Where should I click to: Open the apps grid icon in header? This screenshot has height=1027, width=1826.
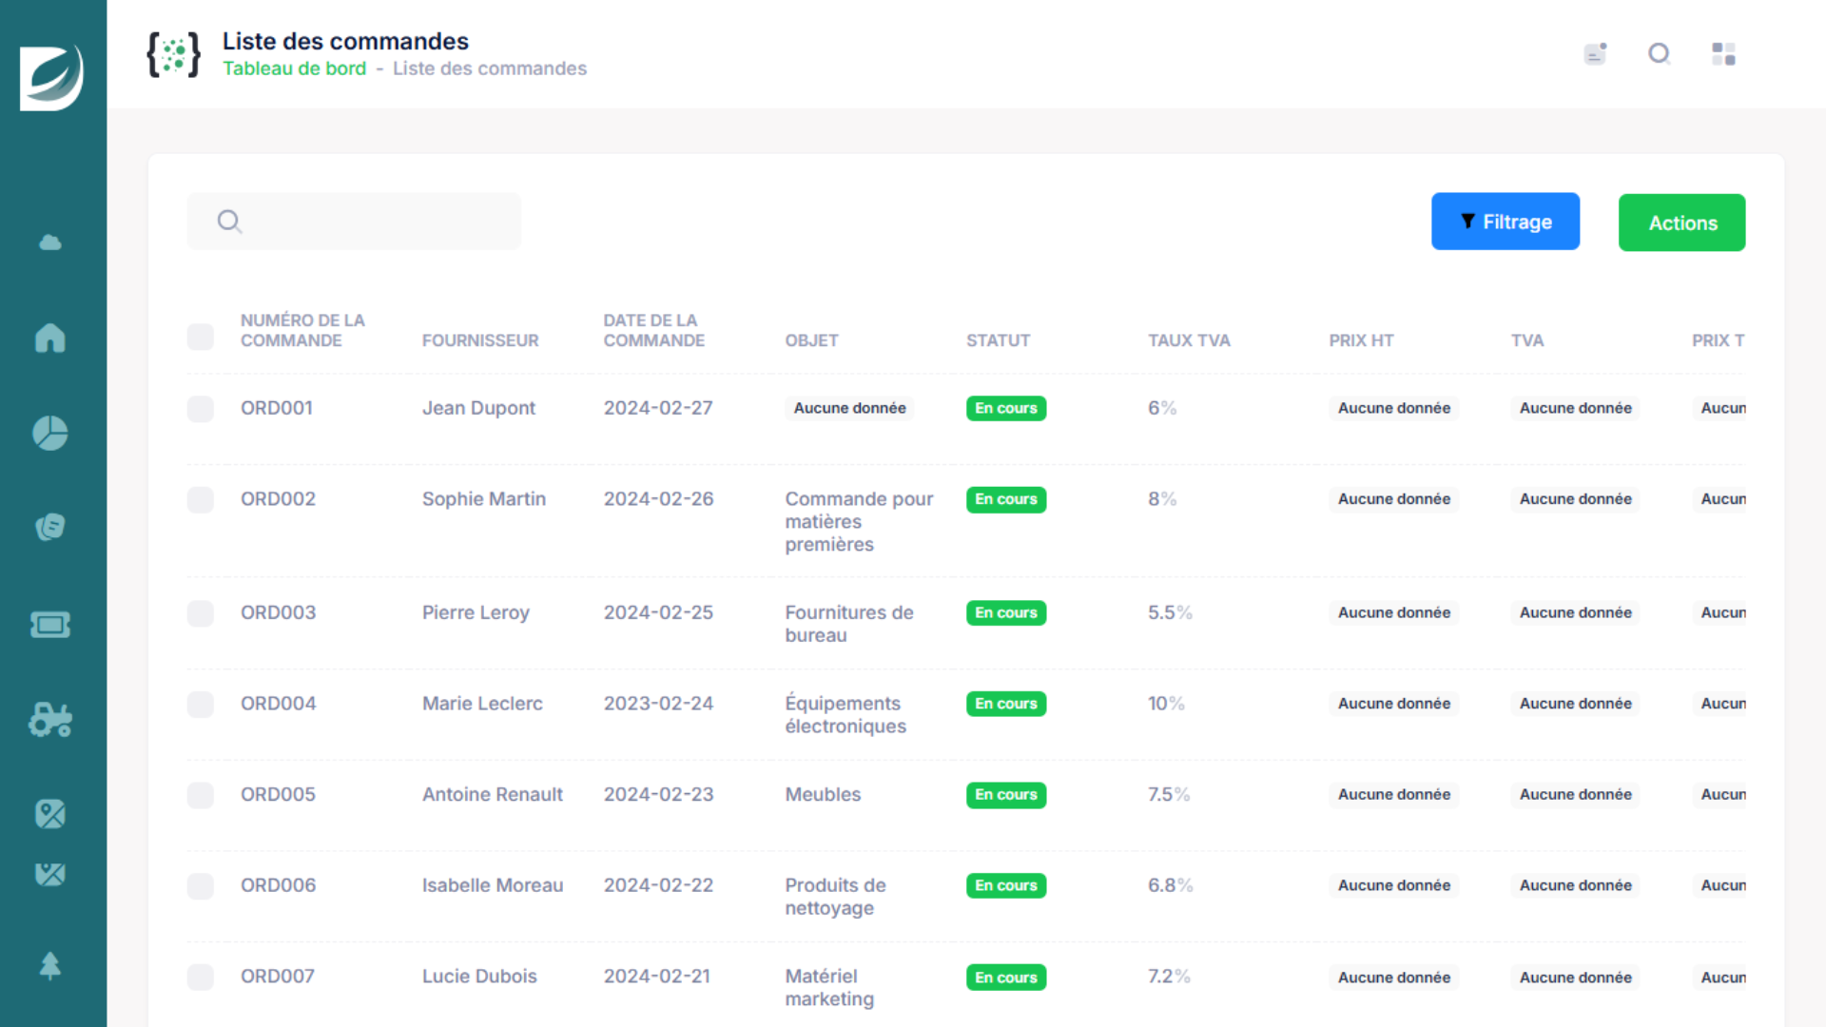pyautogui.click(x=1723, y=54)
